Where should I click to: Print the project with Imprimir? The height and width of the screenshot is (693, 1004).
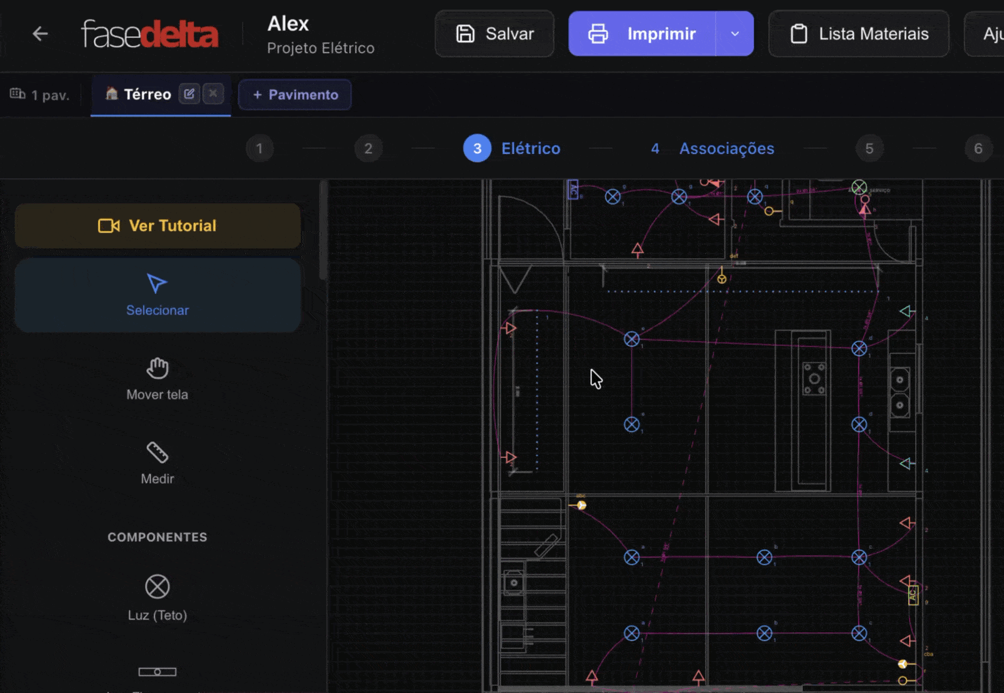point(642,34)
